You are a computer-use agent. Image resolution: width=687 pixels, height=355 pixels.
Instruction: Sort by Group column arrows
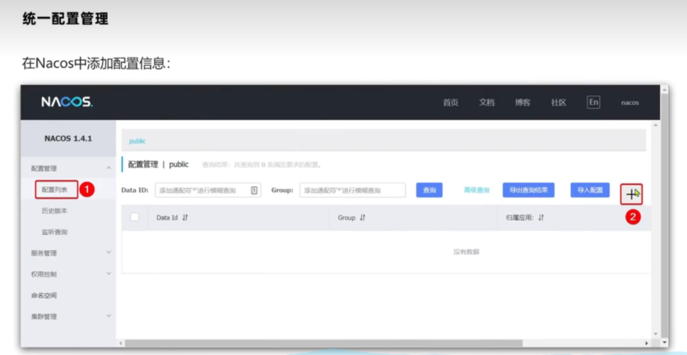click(x=362, y=218)
